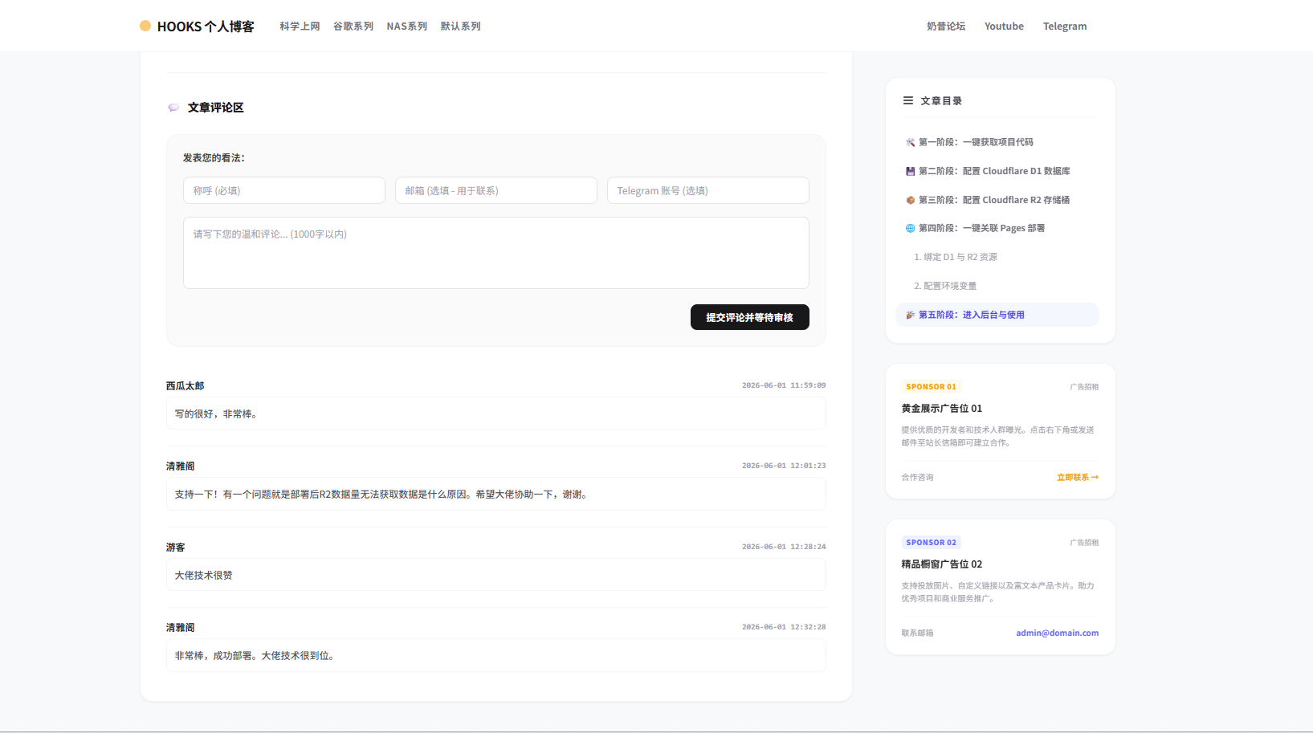Visit the Youtube link in header
This screenshot has height=733, width=1313.
coord(1004,26)
